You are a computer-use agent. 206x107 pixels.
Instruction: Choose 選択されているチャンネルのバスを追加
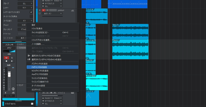pos(53,56)
